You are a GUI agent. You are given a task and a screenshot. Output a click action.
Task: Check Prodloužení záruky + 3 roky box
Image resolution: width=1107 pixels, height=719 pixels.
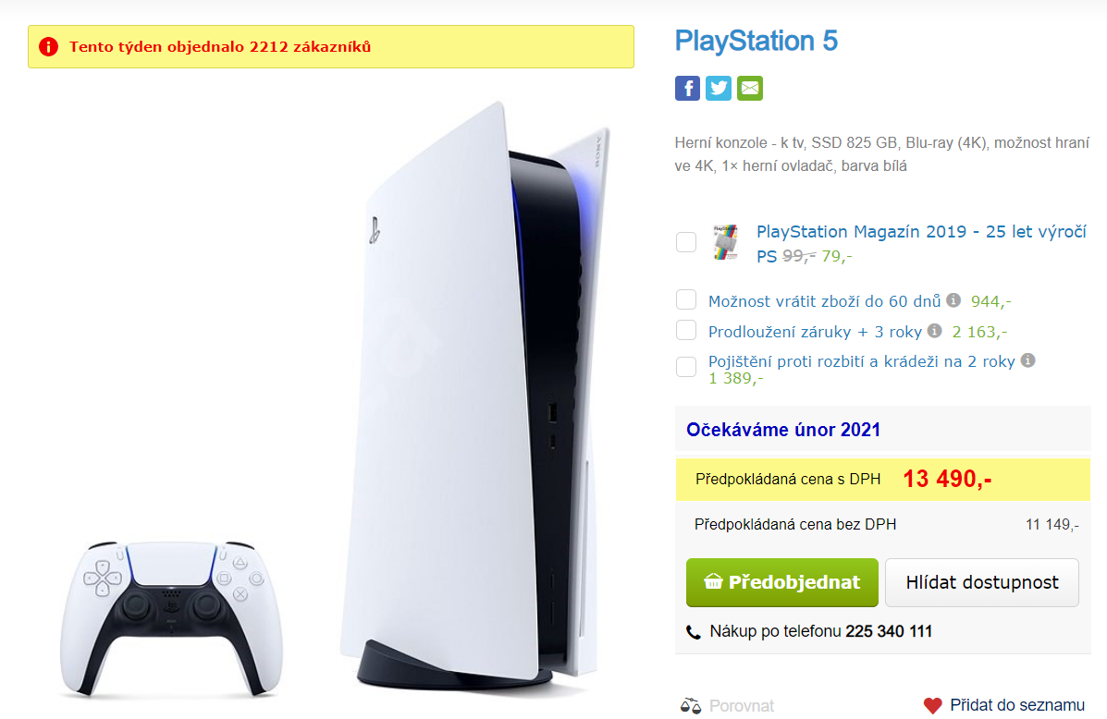tap(685, 330)
